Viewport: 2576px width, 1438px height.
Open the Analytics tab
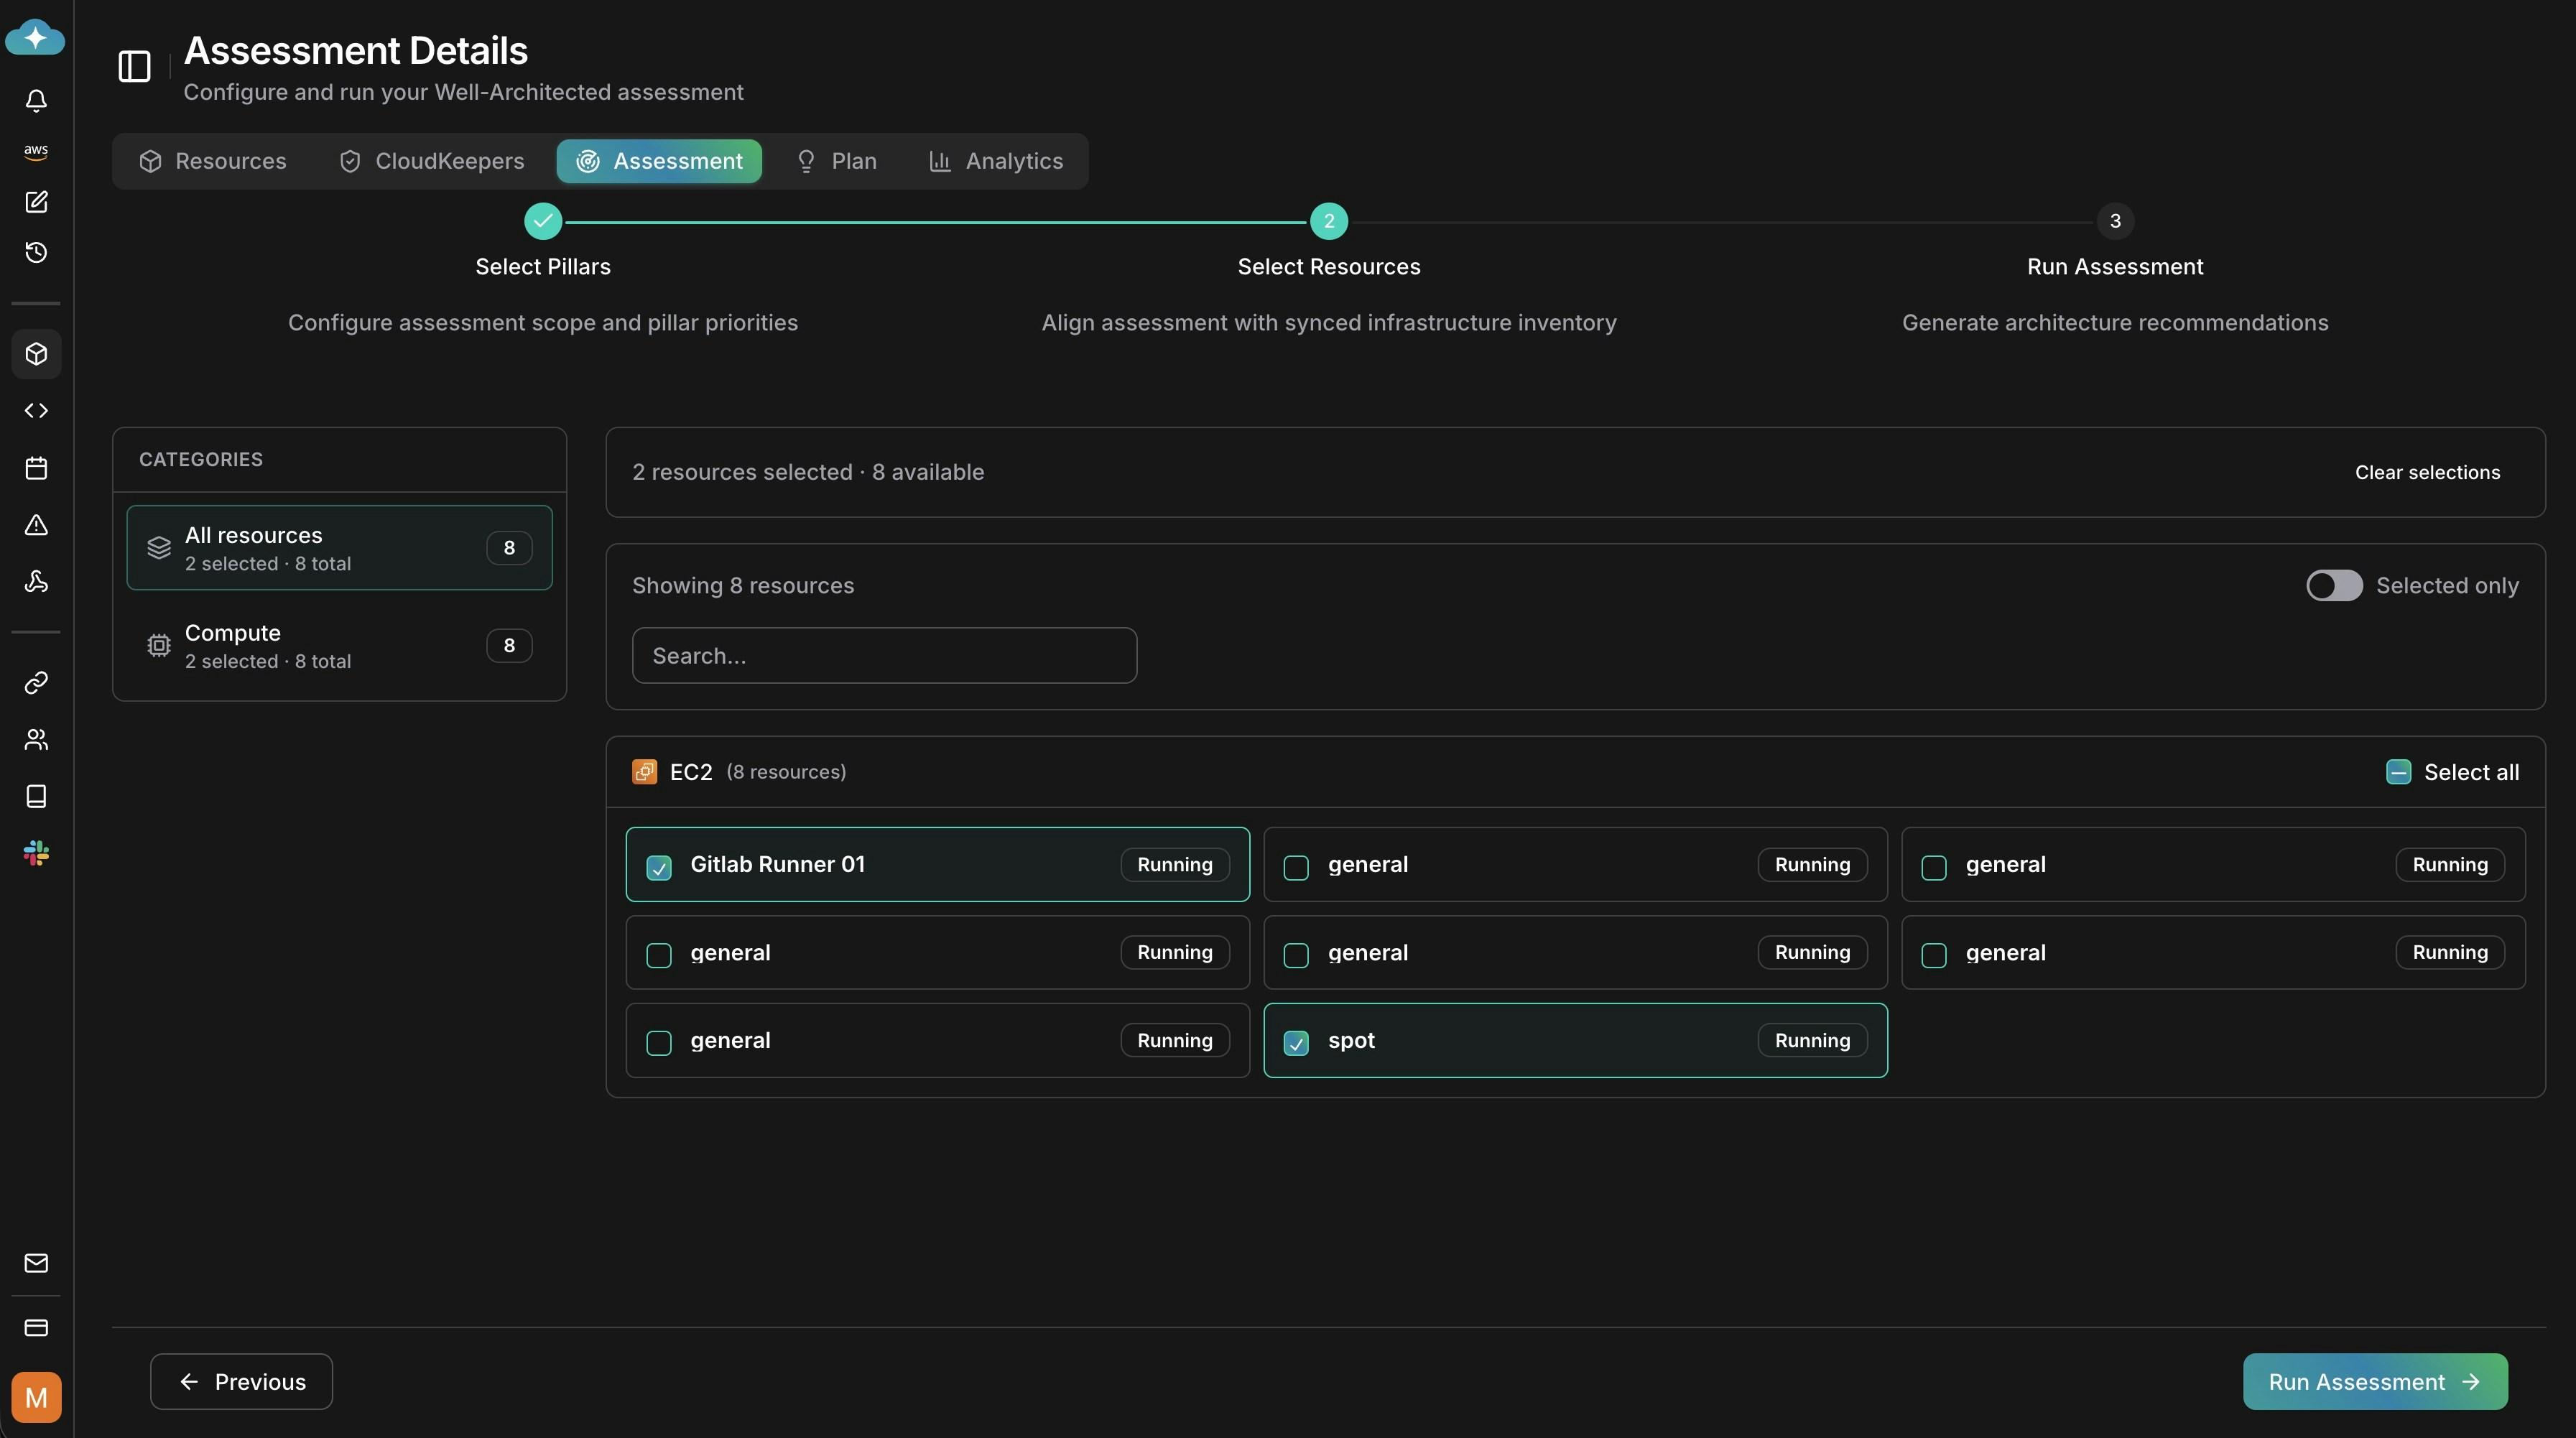(x=995, y=161)
